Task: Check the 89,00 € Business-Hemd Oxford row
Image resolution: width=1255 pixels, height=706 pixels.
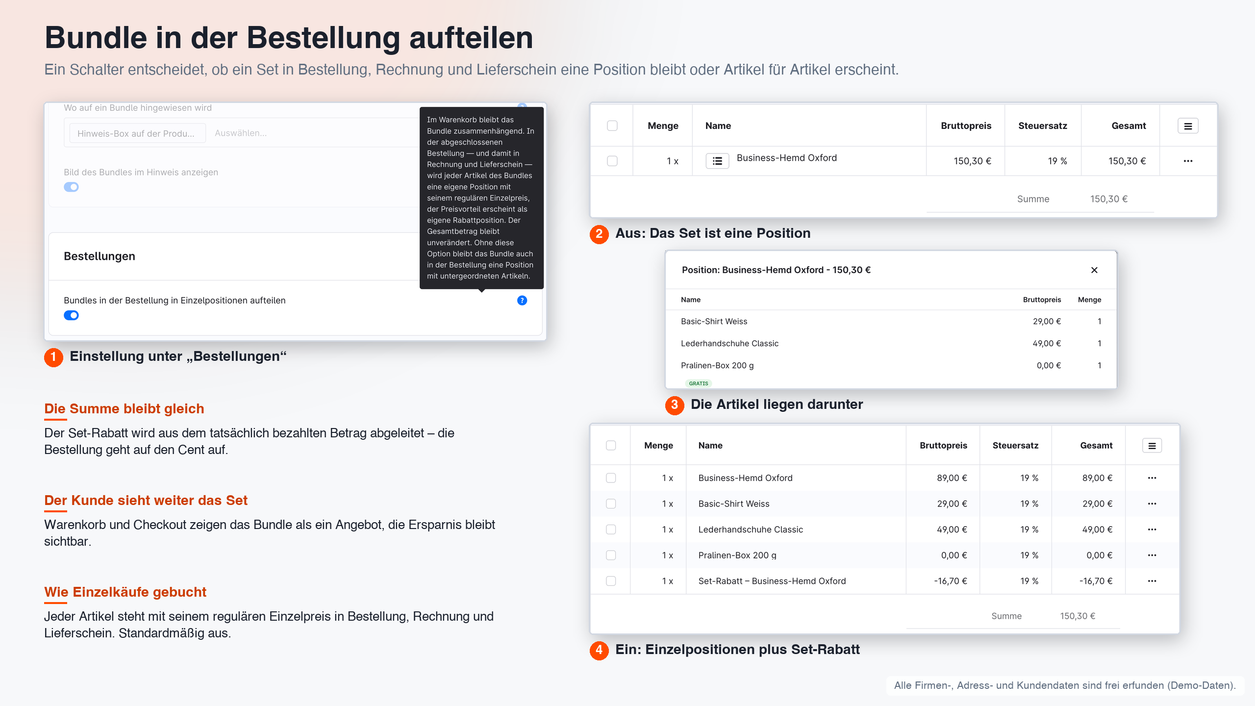Action: point(611,478)
